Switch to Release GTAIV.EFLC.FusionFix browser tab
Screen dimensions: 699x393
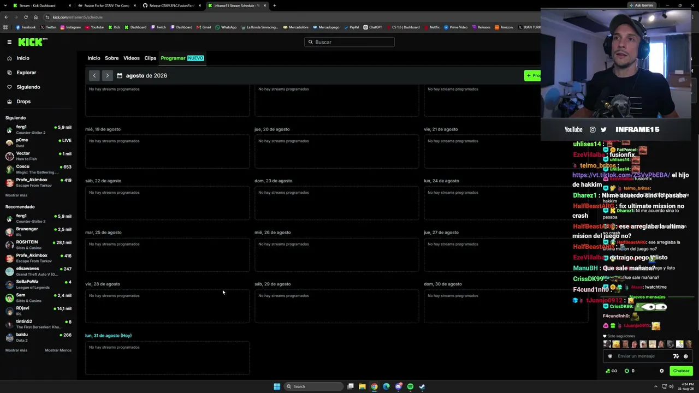tap(171, 5)
